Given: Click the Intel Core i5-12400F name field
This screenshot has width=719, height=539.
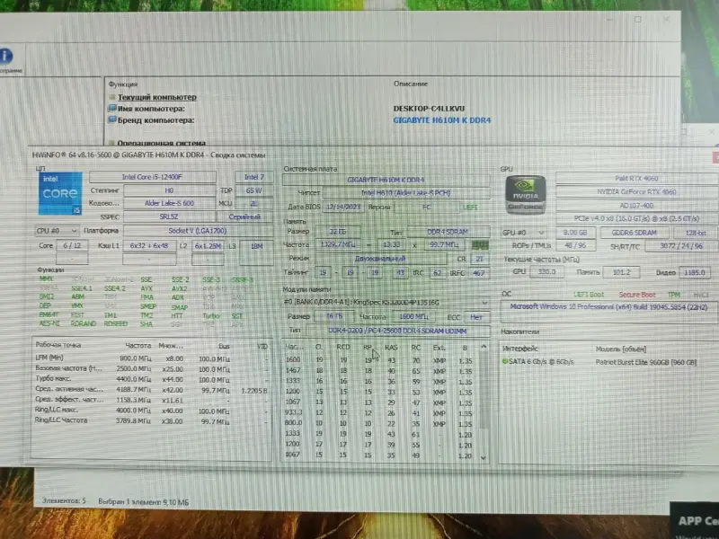Looking at the screenshot, I should click(x=152, y=177).
